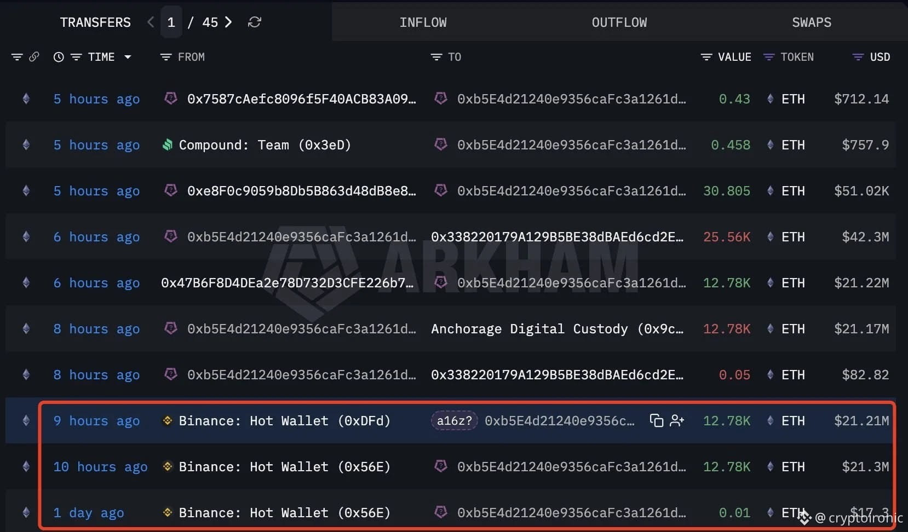908x532 pixels.
Task: Click the Ethereum chain icon in the $21.21M row
Action: tap(26, 421)
